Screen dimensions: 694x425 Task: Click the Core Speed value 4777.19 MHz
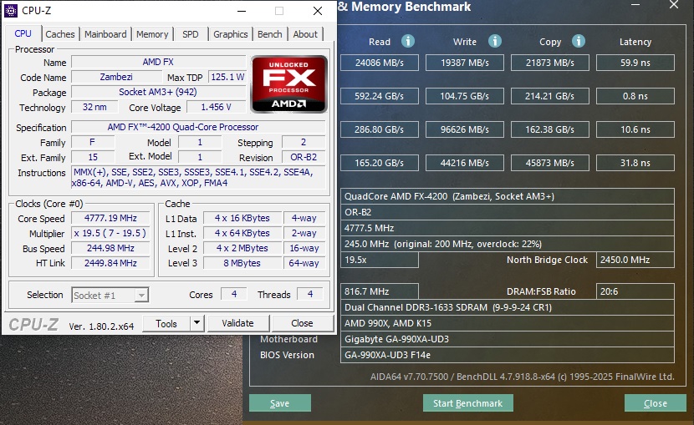[x=110, y=218]
